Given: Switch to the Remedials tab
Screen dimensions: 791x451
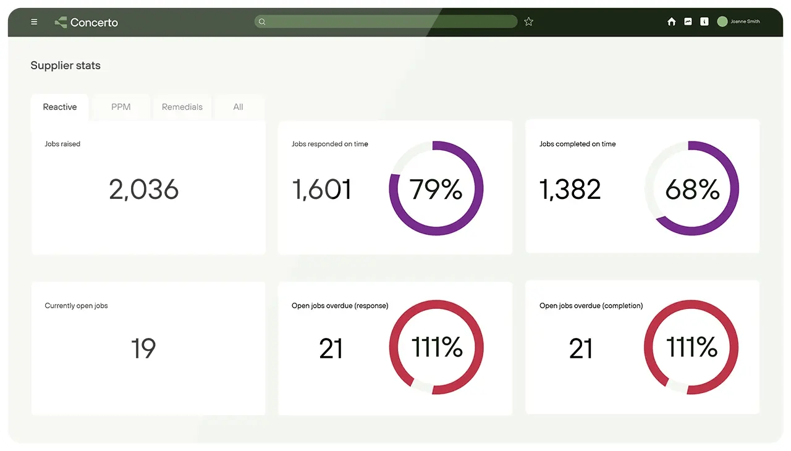Looking at the screenshot, I should point(182,107).
